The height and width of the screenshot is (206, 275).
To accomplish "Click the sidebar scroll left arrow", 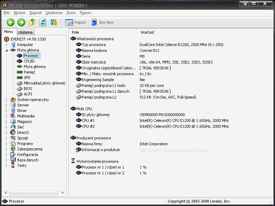I will [5, 193].
